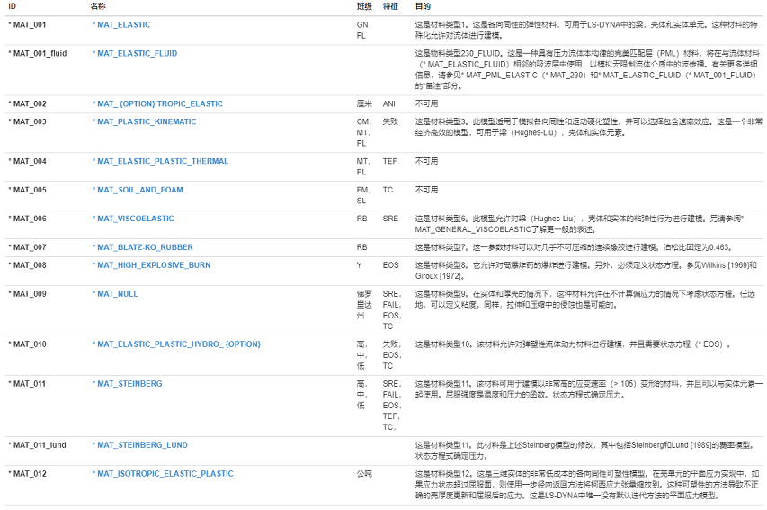Open *MAT_ISOTROPIC_ELASTIC_PLASTIC link

pyautogui.click(x=163, y=474)
